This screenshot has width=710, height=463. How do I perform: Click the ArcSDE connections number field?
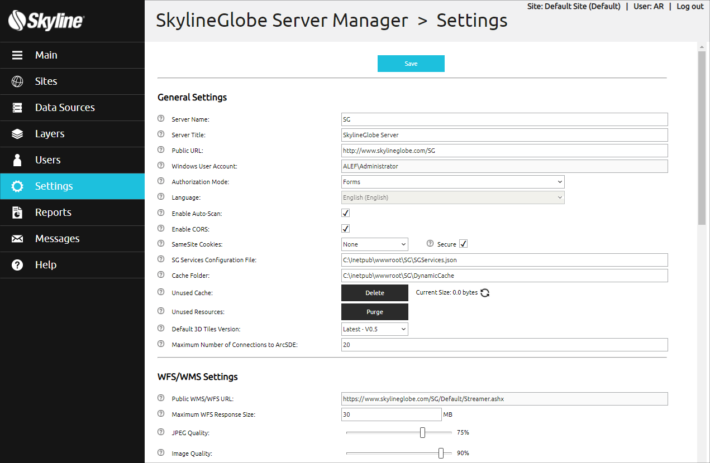pos(504,345)
